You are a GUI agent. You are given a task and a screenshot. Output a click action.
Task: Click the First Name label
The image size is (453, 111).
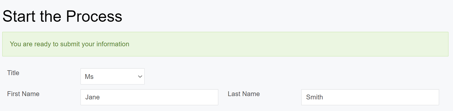click(23, 94)
